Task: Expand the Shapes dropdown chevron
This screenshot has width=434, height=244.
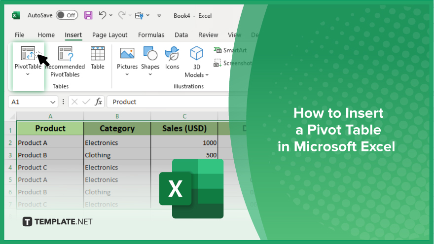Action: click(150, 74)
